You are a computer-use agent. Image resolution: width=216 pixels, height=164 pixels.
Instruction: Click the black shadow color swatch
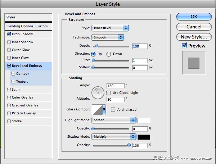144,137
